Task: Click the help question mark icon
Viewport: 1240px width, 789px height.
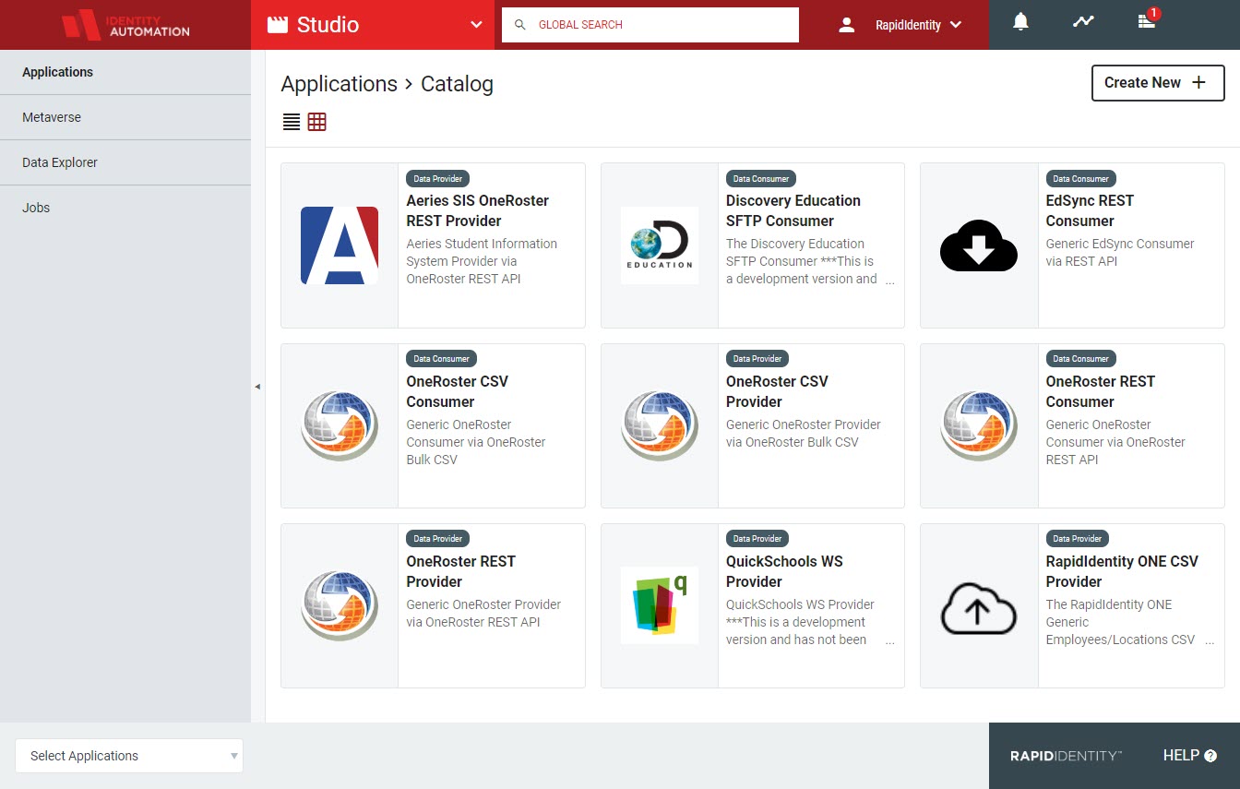Action: (x=1210, y=756)
